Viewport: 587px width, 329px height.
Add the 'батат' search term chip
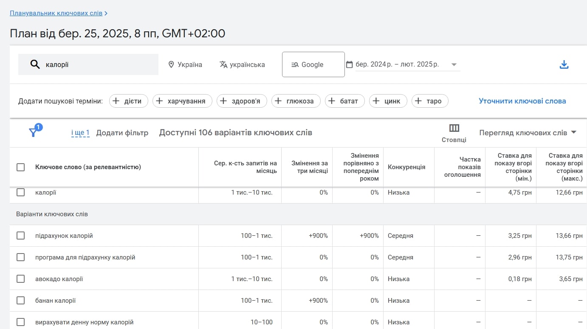click(x=345, y=101)
